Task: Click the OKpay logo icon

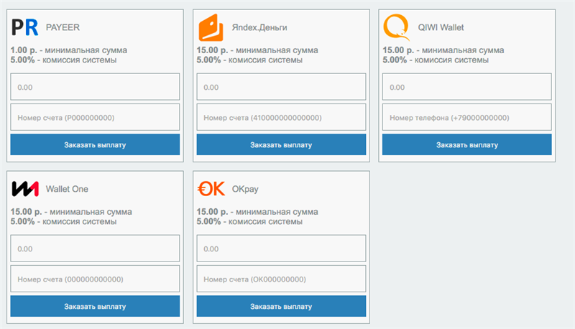Action: click(211, 189)
